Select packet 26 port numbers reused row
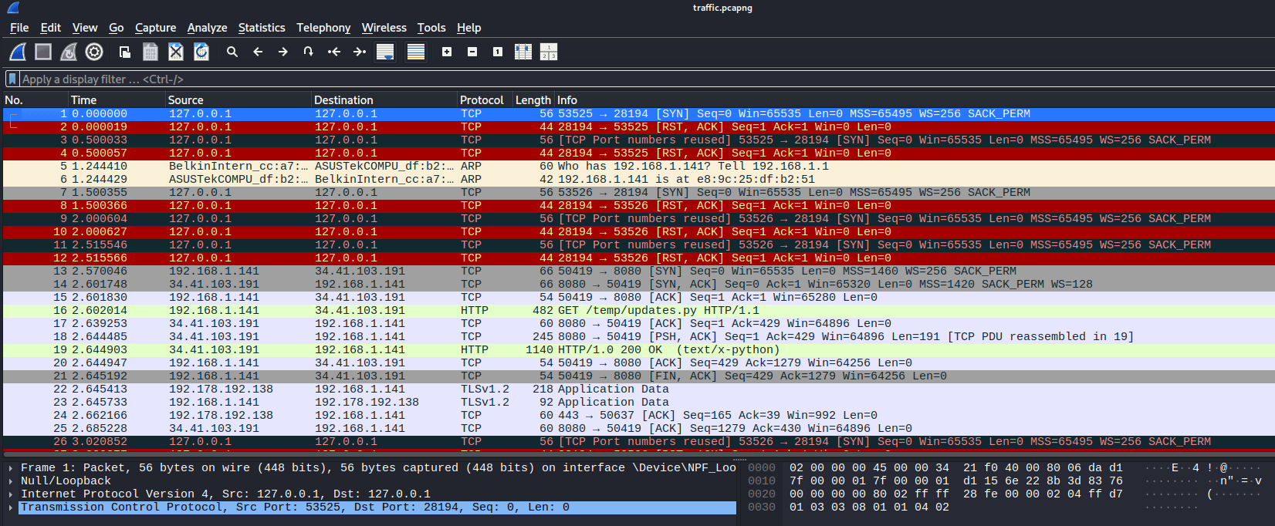Viewport: 1275px width, 526px height. point(638,441)
